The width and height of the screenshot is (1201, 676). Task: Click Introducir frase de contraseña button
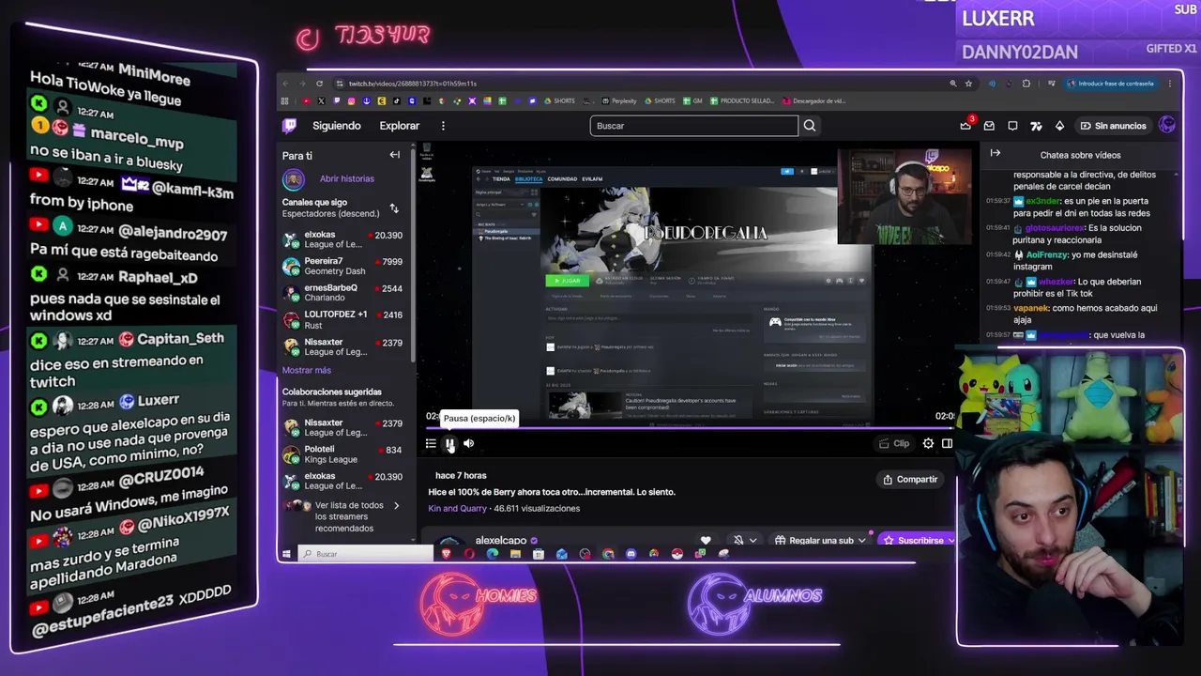click(1110, 84)
